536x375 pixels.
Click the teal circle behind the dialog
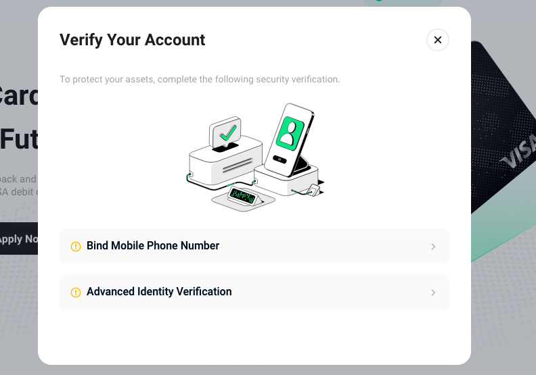click(x=403, y=3)
